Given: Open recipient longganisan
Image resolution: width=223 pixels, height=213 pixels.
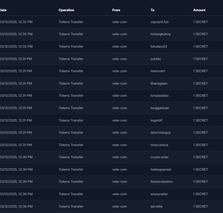Looking at the screenshot, I should click(x=160, y=108).
